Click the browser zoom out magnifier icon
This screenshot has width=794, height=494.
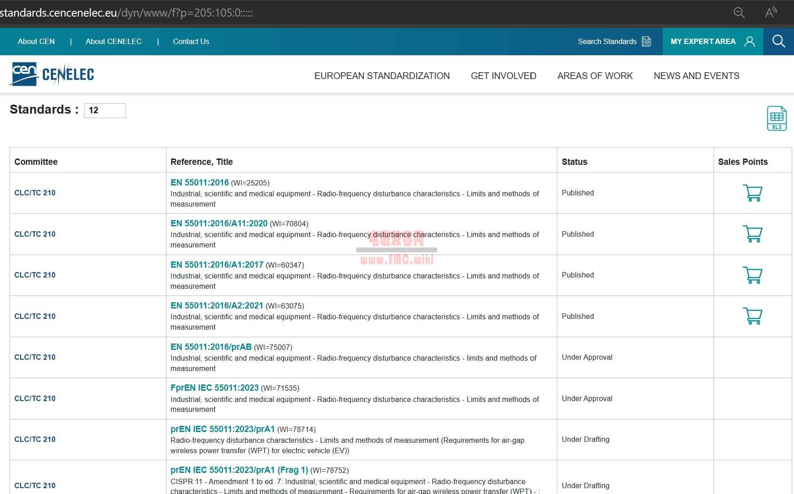pyautogui.click(x=739, y=13)
